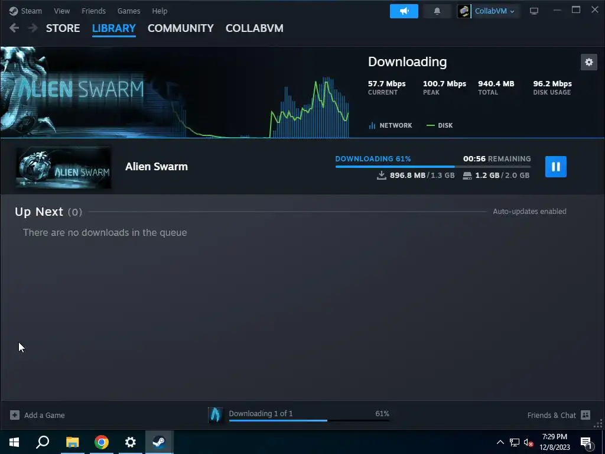Open Windows Settings from taskbar
The height and width of the screenshot is (454, 605).
131,442
